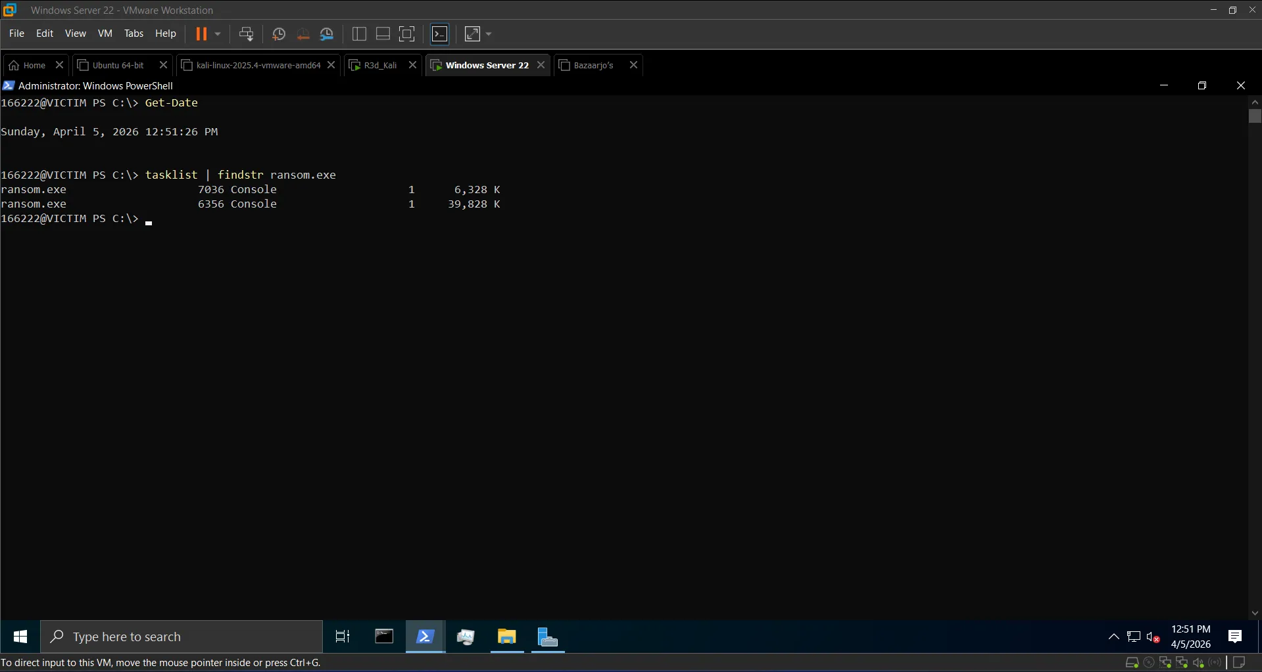Open Server Manager from the taskbar

[x=548, y=637]
